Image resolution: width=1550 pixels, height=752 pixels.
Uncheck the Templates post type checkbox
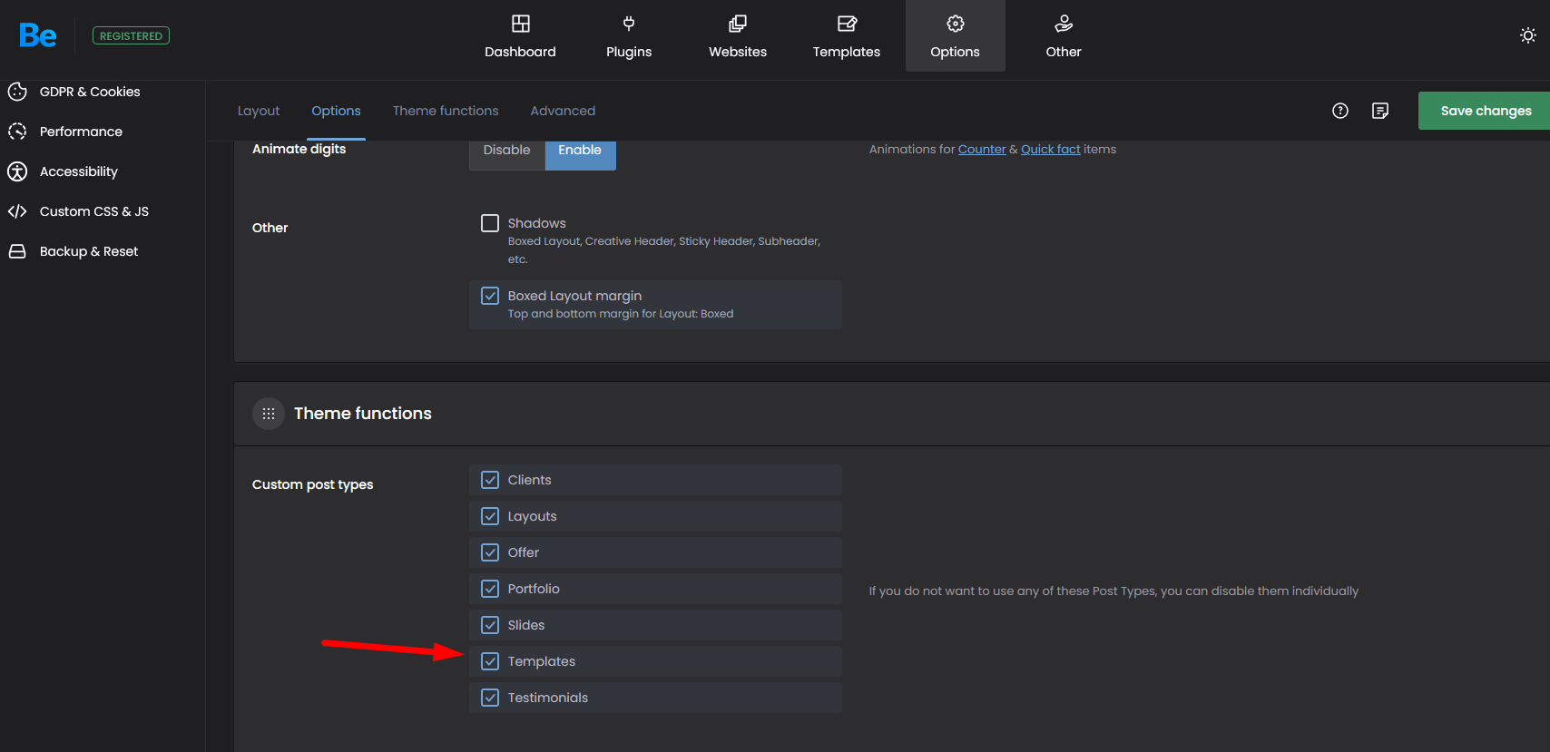[x=490, y=661]
